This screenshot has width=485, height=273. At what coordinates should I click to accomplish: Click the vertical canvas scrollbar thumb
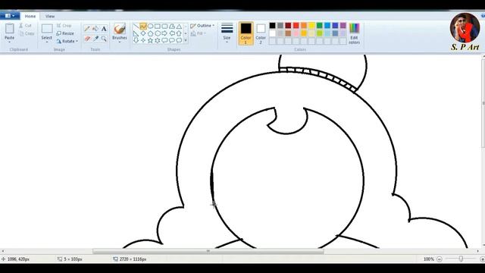coord(483,103)
